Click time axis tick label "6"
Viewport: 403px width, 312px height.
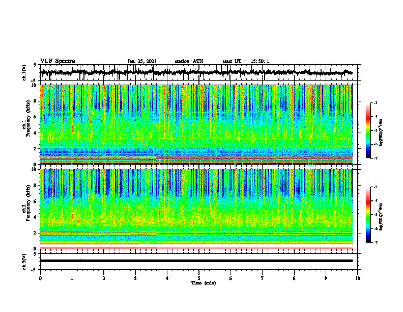(x=231, y=278)
